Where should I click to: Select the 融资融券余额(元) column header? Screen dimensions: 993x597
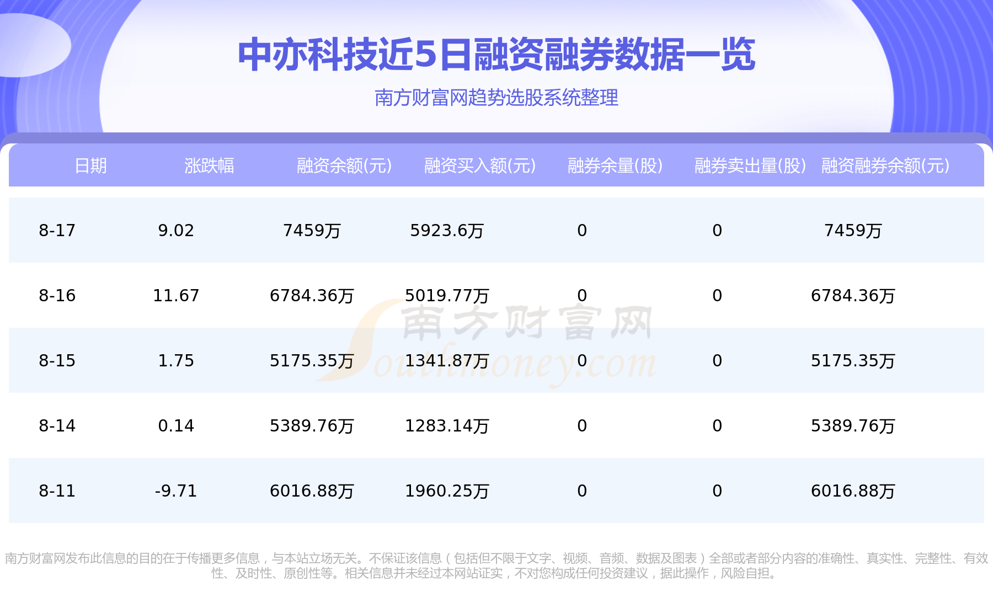[x=885, y=166]
